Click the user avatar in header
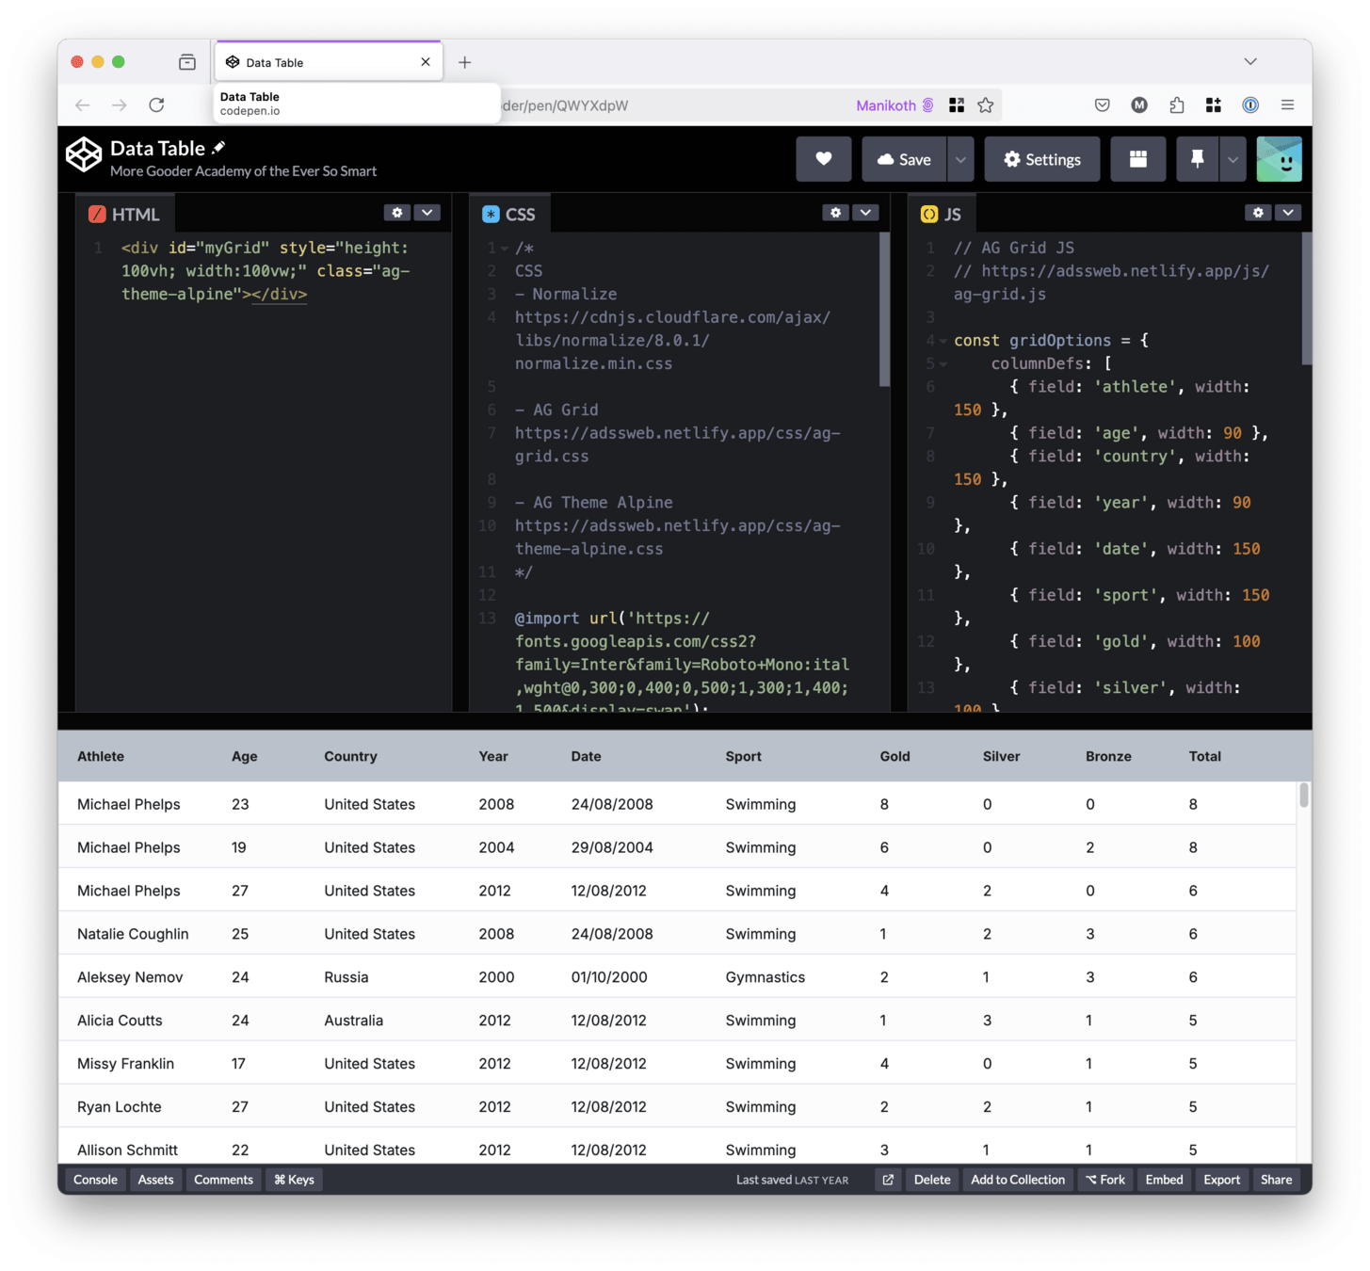Screen dimensions: 1370x1271 1279,159
